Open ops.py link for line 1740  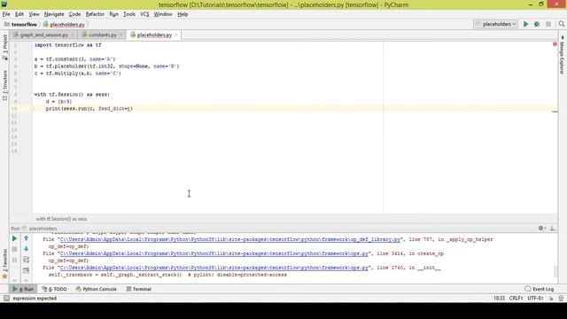click(x=214, y=268)
